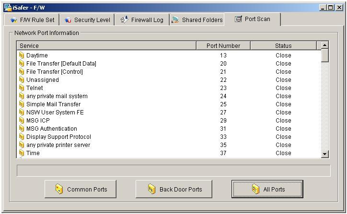The image size is (347, 214).
Task: Click the port list scroll down arrow
Action: coord(324,154)
